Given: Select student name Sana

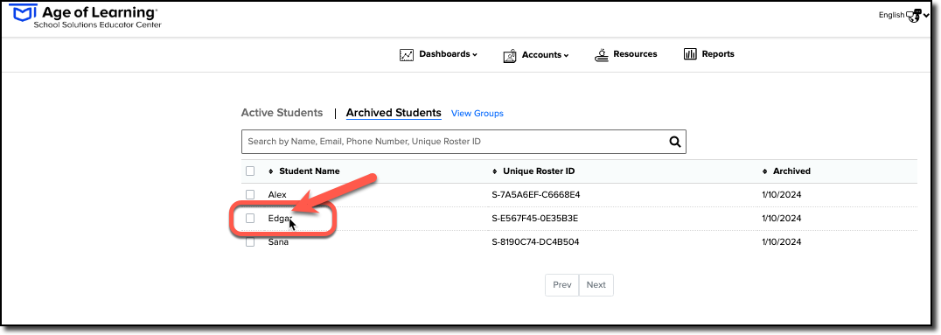Looking at the screenshot, I should pyautogui.click(x=278, y=242).
